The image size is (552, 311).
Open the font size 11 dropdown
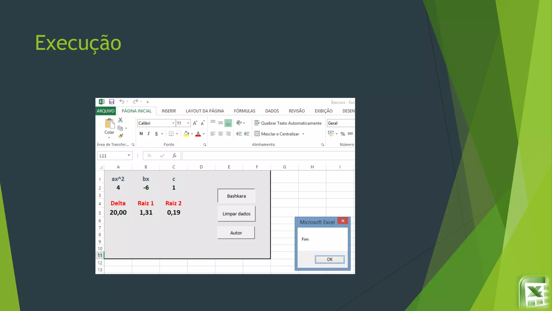pos(188,123)
